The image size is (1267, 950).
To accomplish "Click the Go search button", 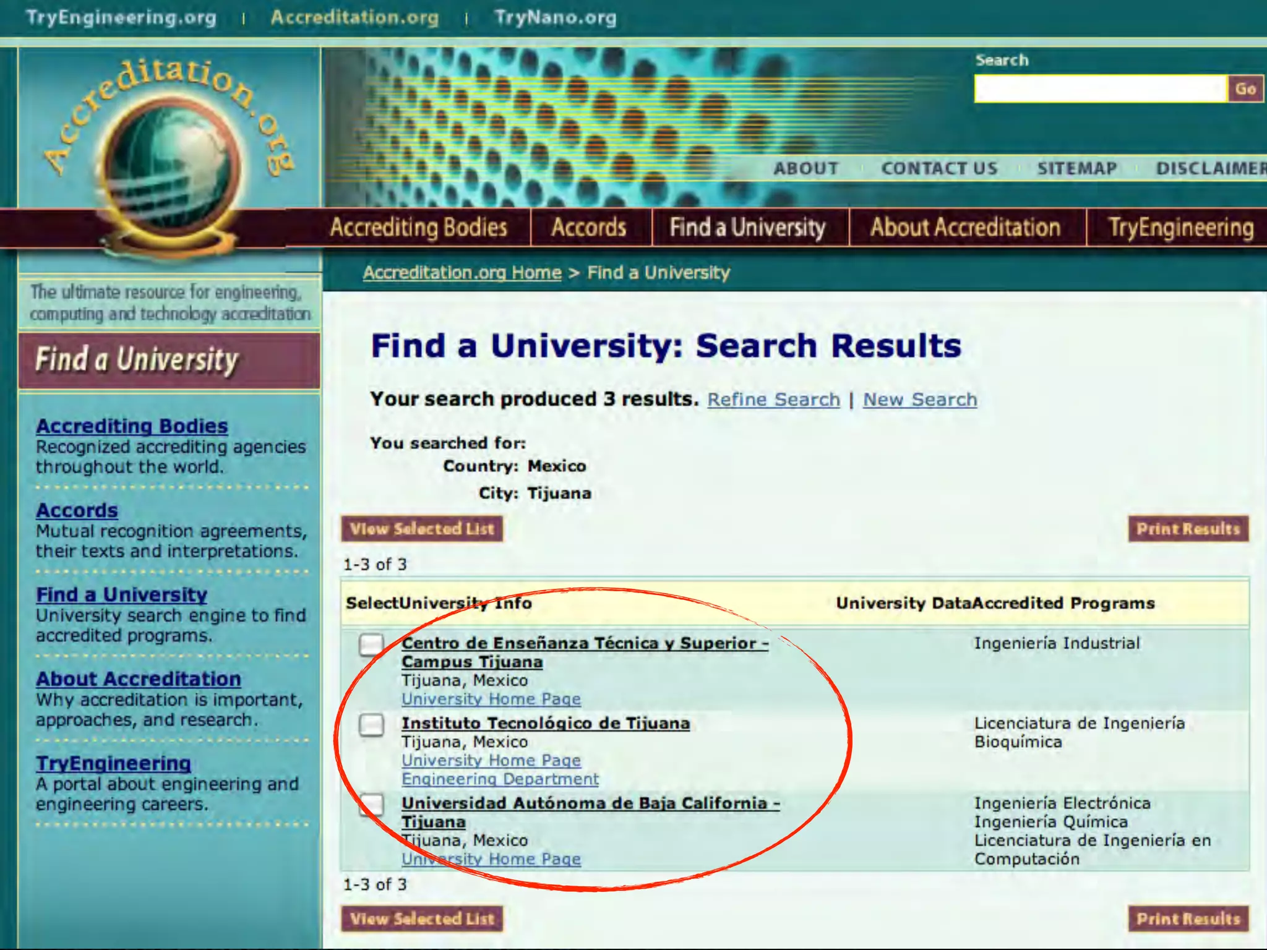I will (x=1245, y=89).
